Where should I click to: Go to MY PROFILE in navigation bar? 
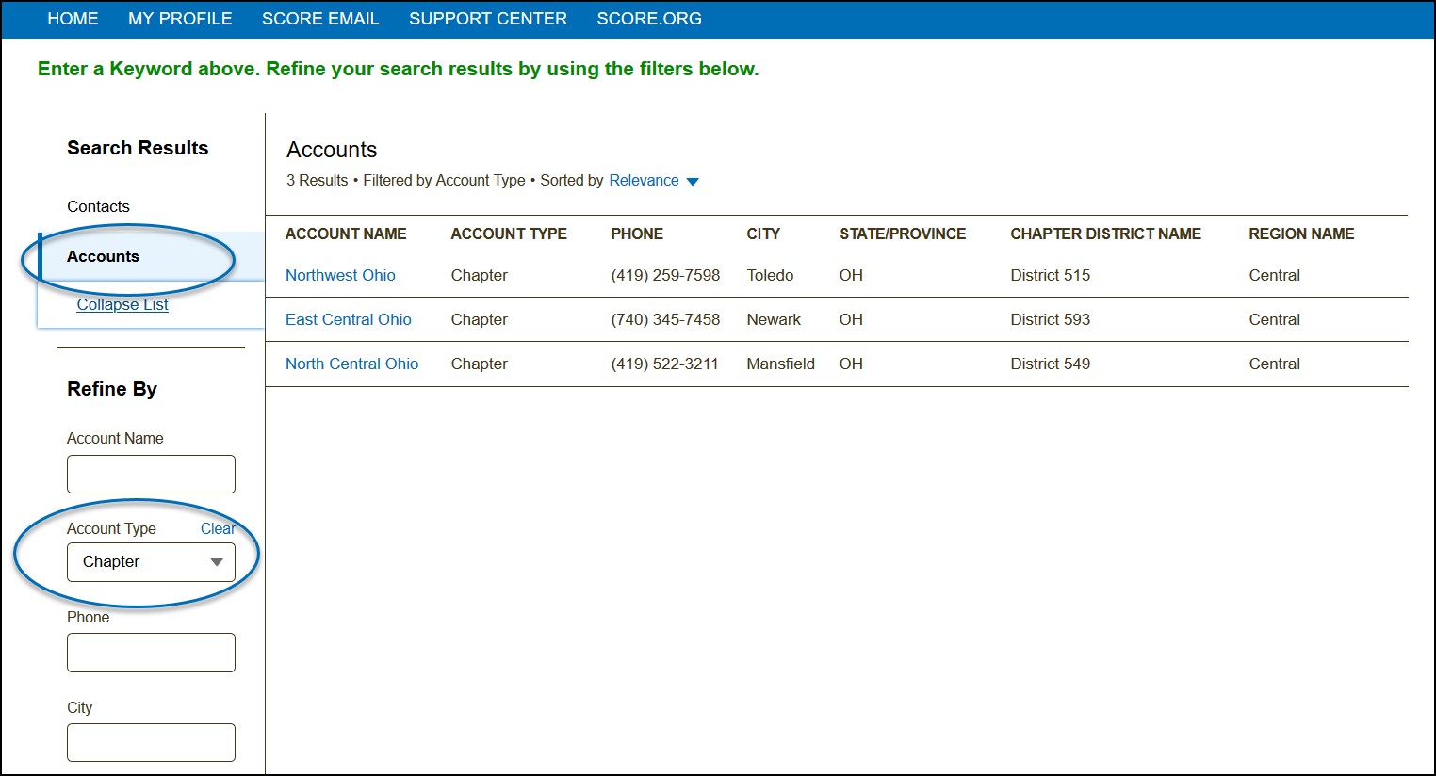click(180, 19)
